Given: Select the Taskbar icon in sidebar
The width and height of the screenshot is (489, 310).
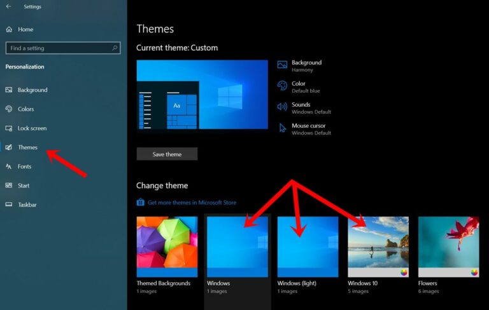Looking at the screenshot, I should [x=9, y=205].
